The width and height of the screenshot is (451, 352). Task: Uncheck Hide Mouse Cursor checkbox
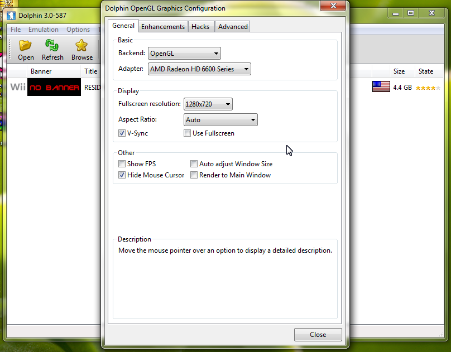(122, 175)
